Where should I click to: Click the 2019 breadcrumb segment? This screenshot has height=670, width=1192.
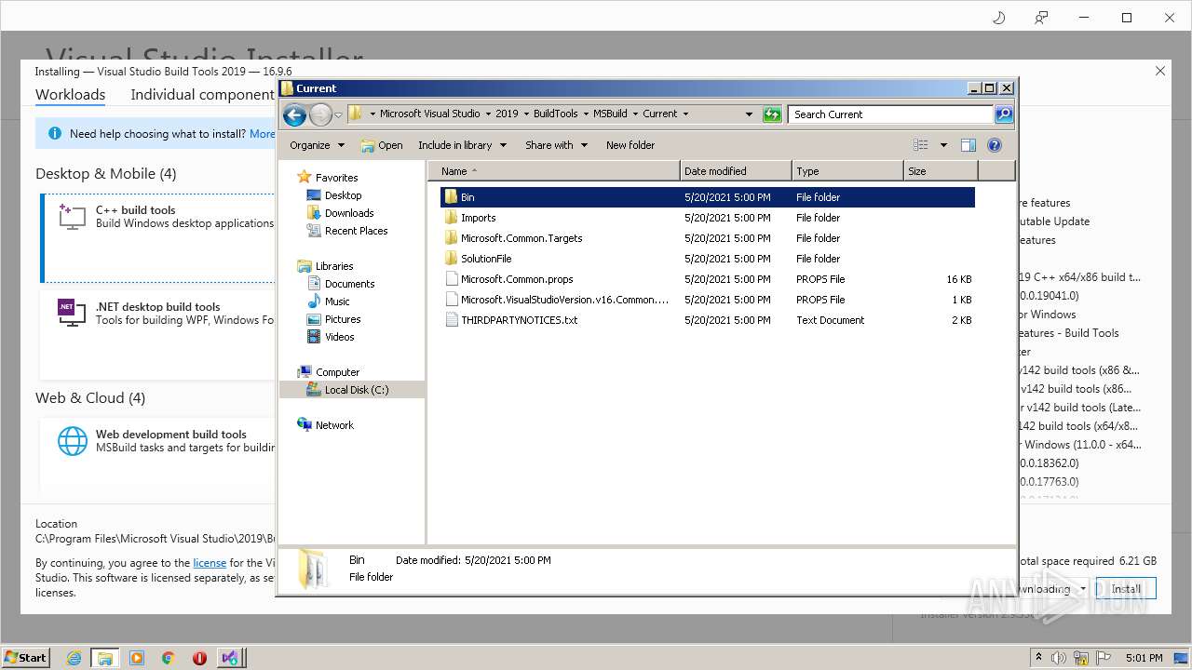[507, 114]
